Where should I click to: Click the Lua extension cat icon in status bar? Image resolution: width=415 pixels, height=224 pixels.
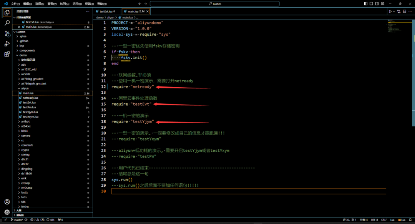tap(400, 220)
